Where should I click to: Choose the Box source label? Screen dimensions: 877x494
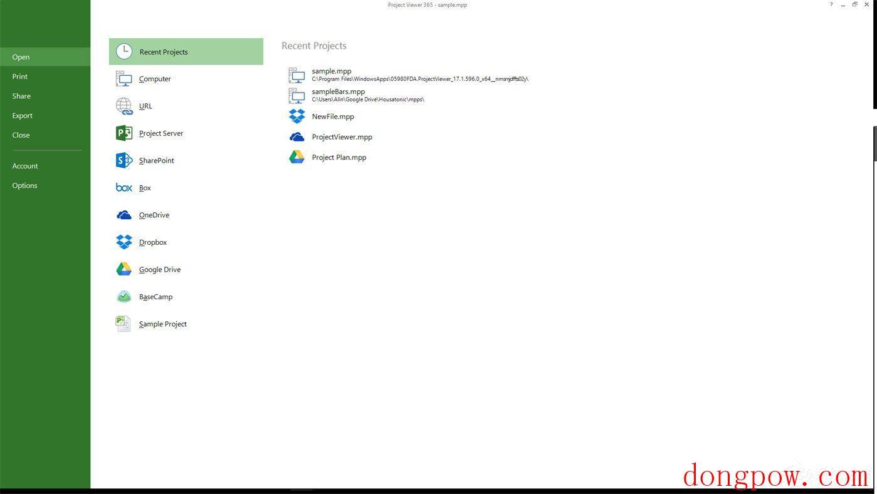145,188
